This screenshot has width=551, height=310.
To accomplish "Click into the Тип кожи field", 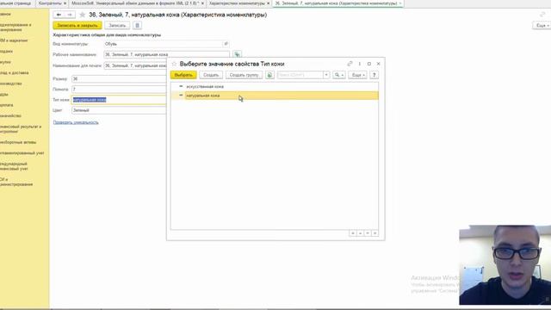I will tap(119, 100).
